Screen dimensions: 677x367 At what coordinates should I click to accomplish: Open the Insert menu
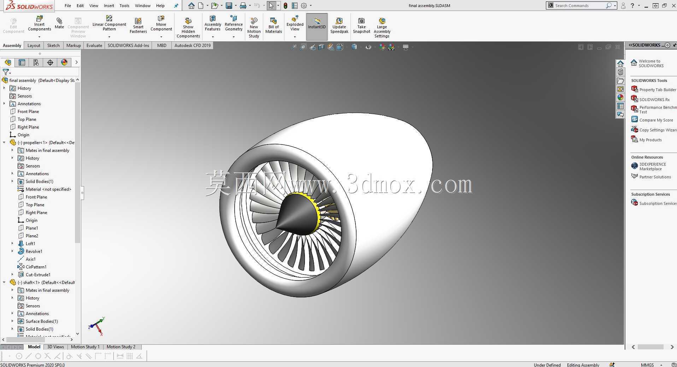[109, 6]
